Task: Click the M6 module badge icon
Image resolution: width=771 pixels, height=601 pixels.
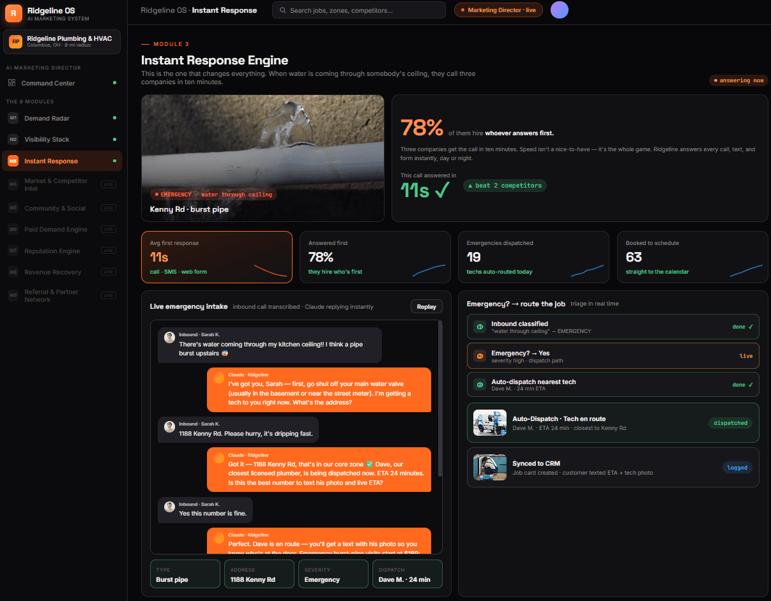Action: (x=13, y=229)
